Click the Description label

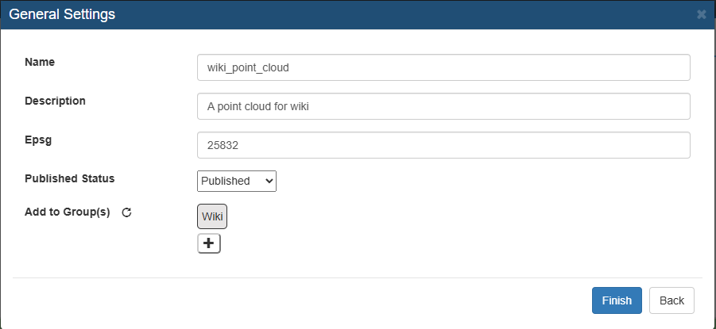(55, 101)
